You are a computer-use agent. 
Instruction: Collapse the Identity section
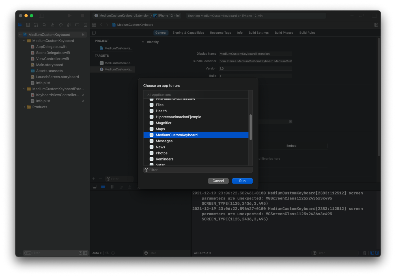tap(143, 42)
